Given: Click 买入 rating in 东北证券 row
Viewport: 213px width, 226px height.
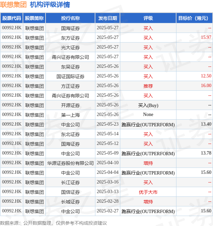Looking at the screenshot, I should (148, 134).
